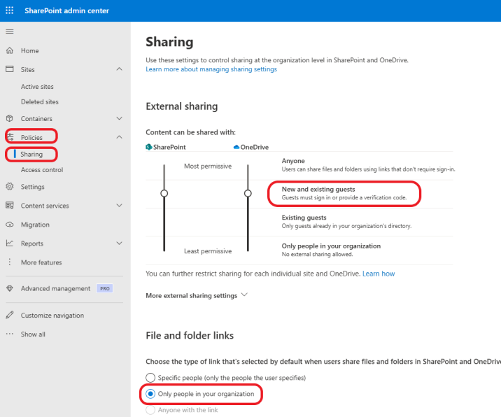Image resolution: width=501 pixels, height=417 pixels.
Task: Expand the Content services chevron
Action: pos(119,206)
